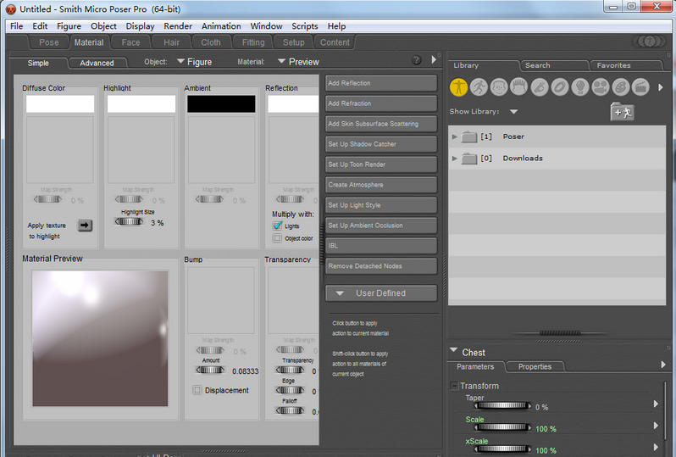This screenshot has height=457, width=676.
Task: Click the add-figure folder icon
Action: 622,112
